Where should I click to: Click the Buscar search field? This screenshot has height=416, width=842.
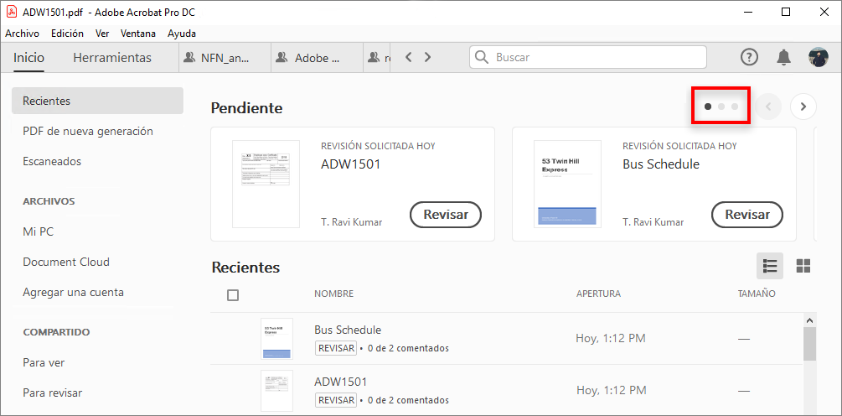point(595,57)
